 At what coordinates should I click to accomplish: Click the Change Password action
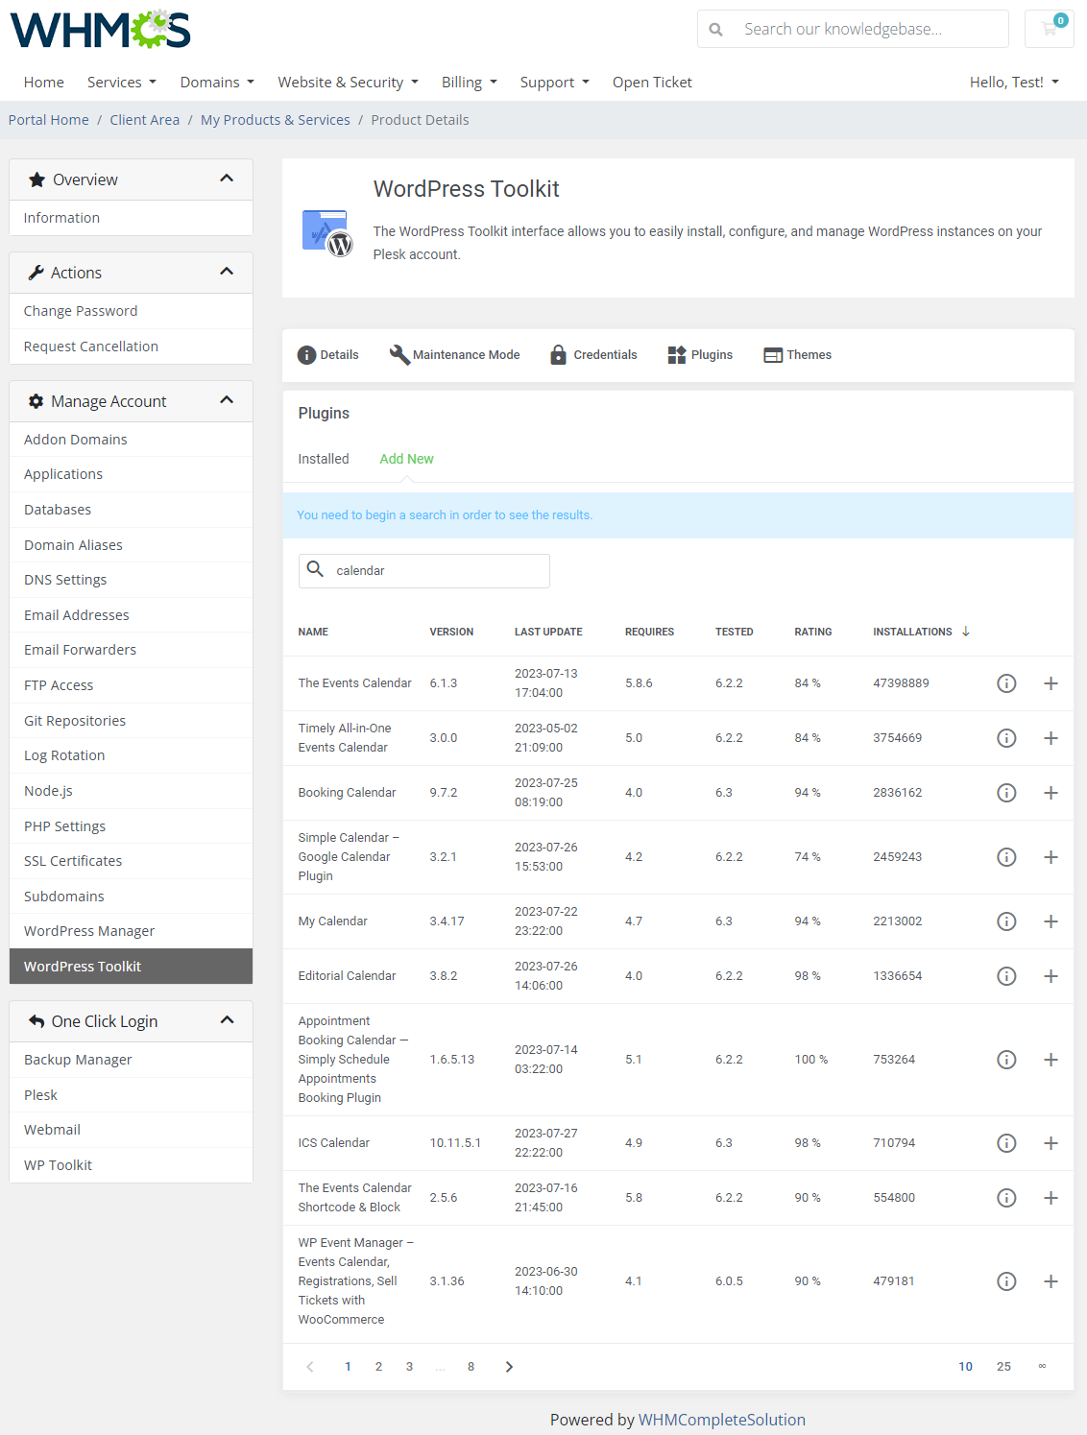pyautogui.click(x=81, y=310)
